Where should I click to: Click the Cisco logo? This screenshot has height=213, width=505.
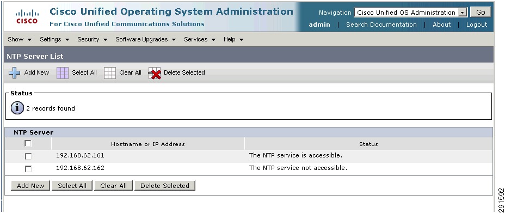(x=27, y=16)
